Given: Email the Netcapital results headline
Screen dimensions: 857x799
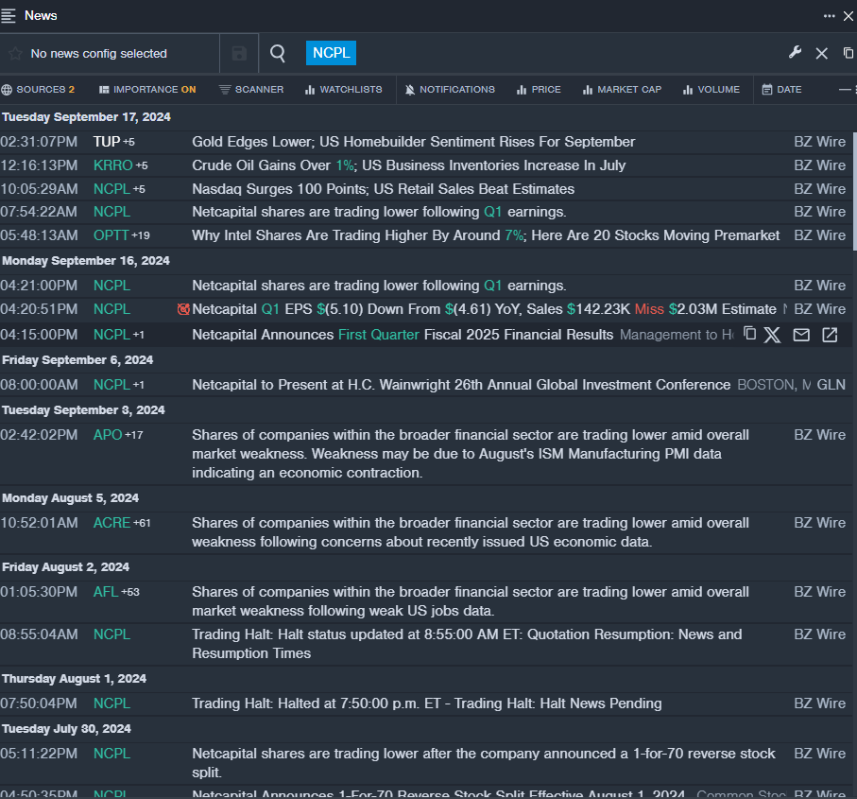Looking at the screenshot, I should click(801, 335).
